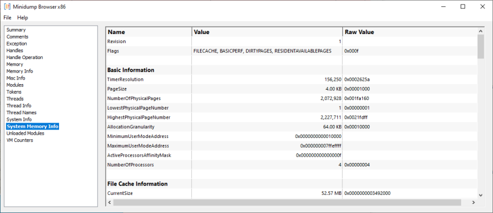Click the value 0x000000000000000f

319,156
